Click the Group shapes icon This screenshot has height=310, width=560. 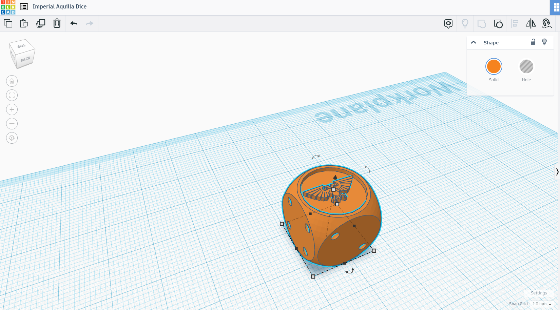[x=482, y=24]
